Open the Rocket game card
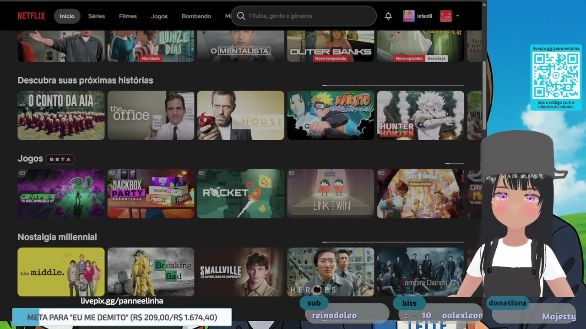The width and height of the screenshot is (586, 329). [x=241, y=194]
